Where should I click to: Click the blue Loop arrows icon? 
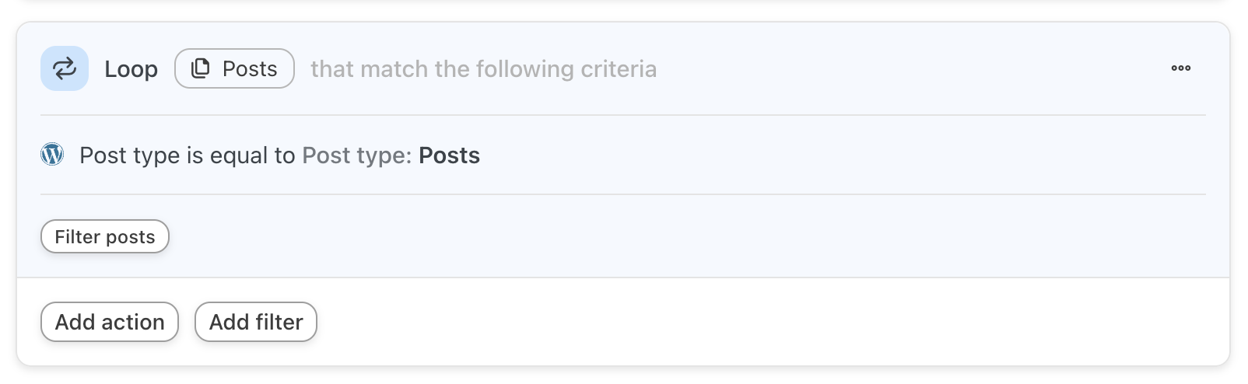65,68
